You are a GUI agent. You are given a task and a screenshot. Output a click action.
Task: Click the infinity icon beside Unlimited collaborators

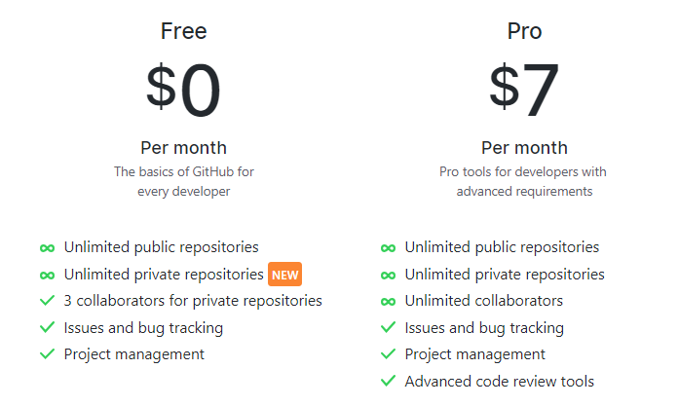pyautogui.click(x=388, y=302)
